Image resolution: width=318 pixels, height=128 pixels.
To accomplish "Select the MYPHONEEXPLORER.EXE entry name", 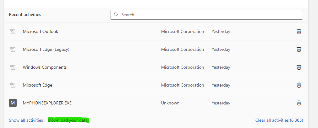I will pyautogui.click(x=47, y=103).
